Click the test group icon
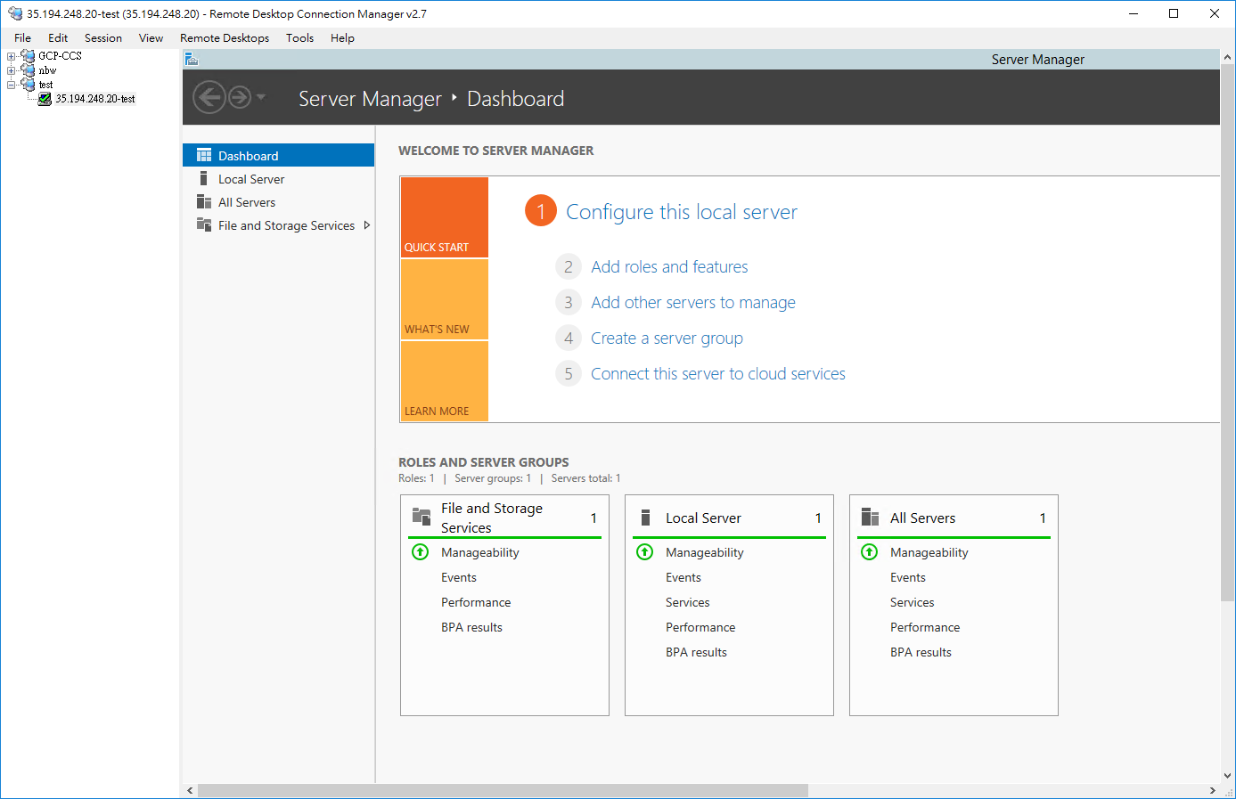The width and height of the screenshot is (1236, 799). pos(28,85)
